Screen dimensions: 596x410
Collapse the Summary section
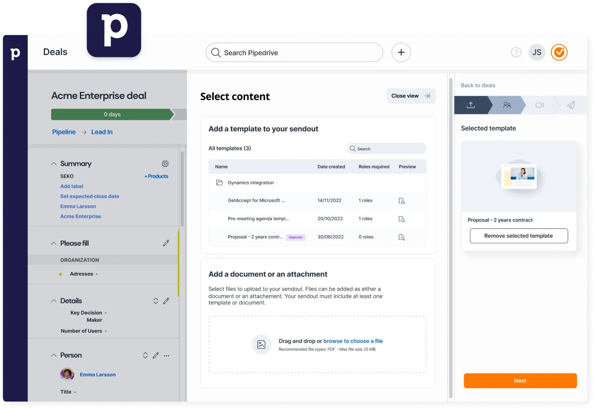click(54, 164)
